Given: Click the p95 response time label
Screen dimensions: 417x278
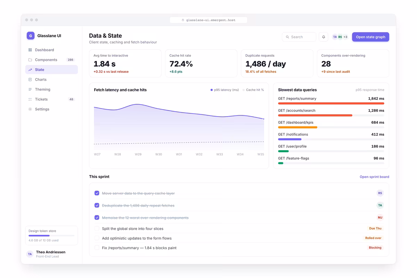Looking at the screenshot, I should coord(370,90).
